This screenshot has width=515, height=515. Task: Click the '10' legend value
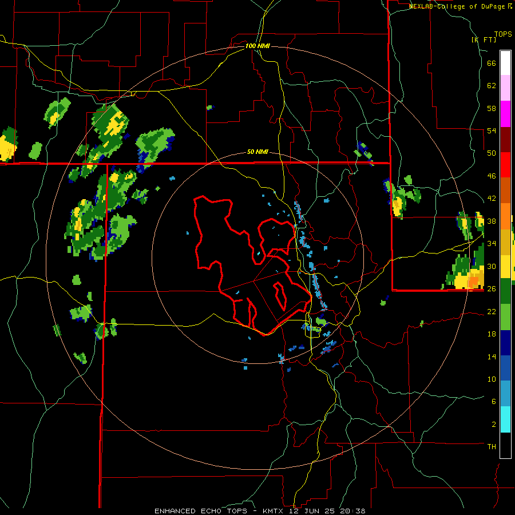492,379
